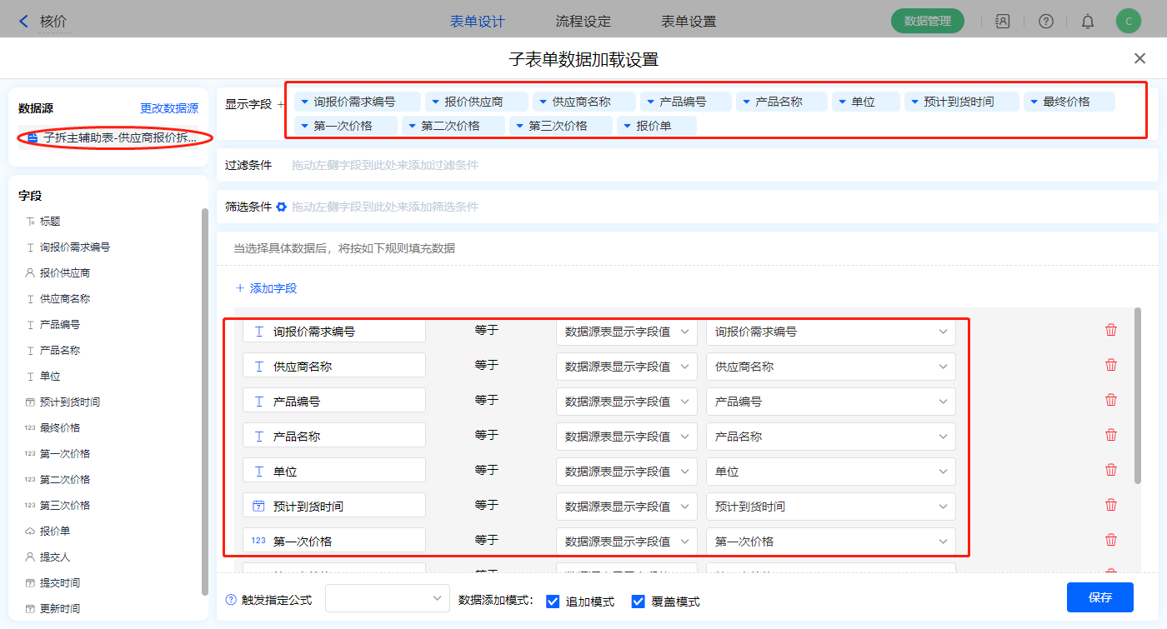Viewport: 1167px width, 629px height.
Task: Click the back arrow next to 核价
Action: coord(23,22)
